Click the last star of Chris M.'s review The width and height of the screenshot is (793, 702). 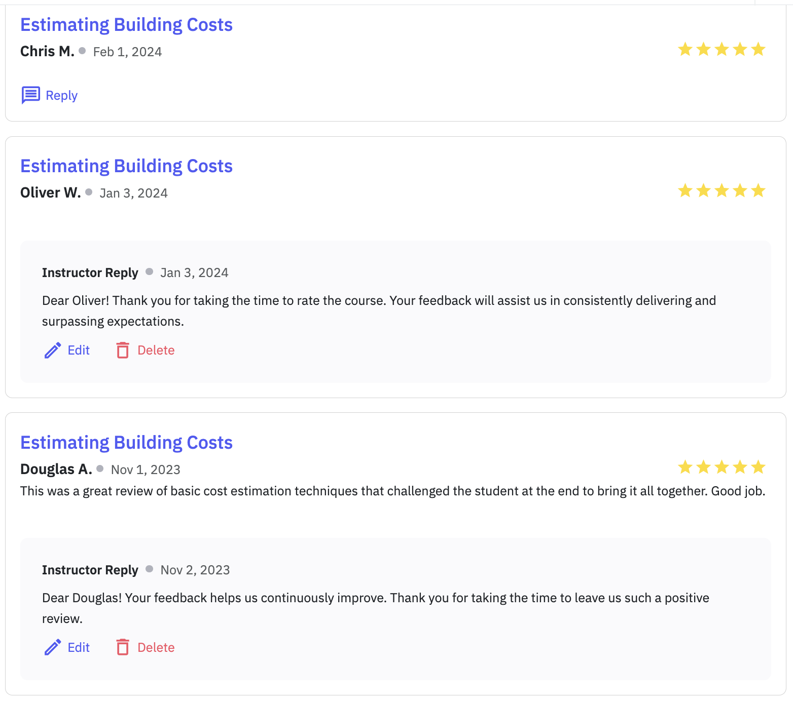coord(758,49)
